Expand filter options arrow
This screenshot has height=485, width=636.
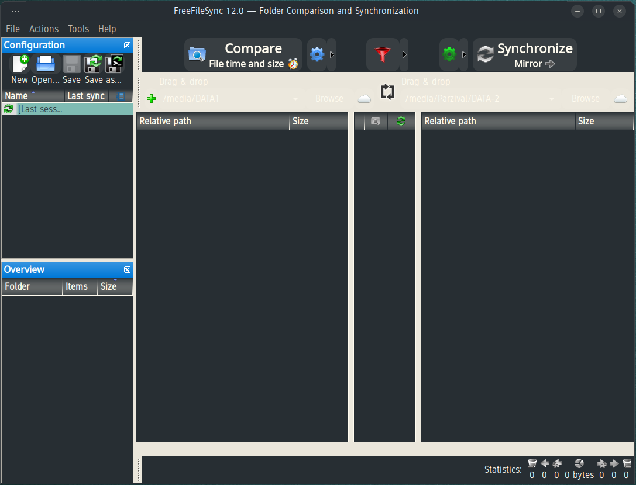(x=404, y=55)
